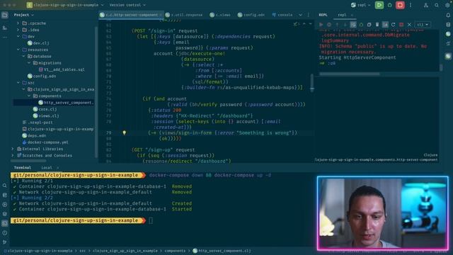Image resolution: width=453 pixels, height=255 pixels.
Task: Click the interrupt ring icon in the REPL toolbar
Action: click(x=329, y=25)
